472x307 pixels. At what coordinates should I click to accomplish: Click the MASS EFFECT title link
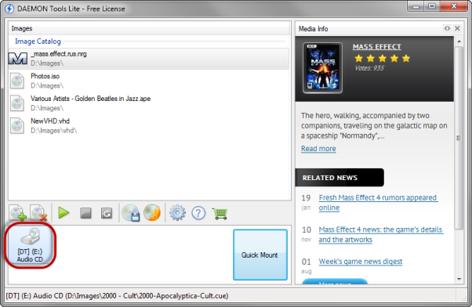point(377,47)
